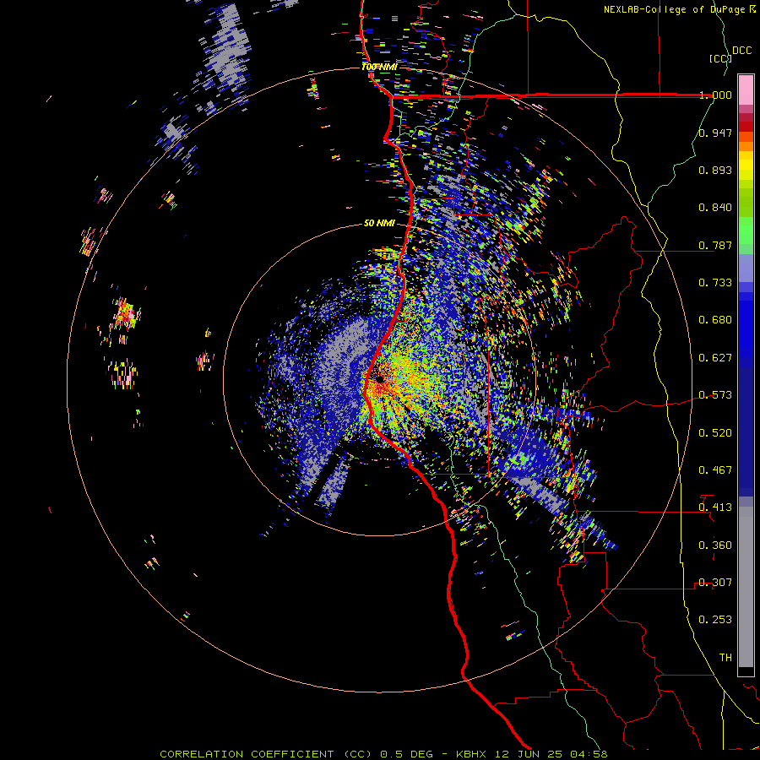
Task: Click the 50 NMI range ring label
Action: point(379,224)
